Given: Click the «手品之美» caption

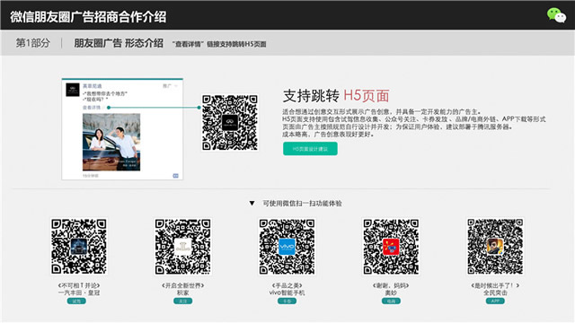Looking at the screenshot, I should 287,285.
